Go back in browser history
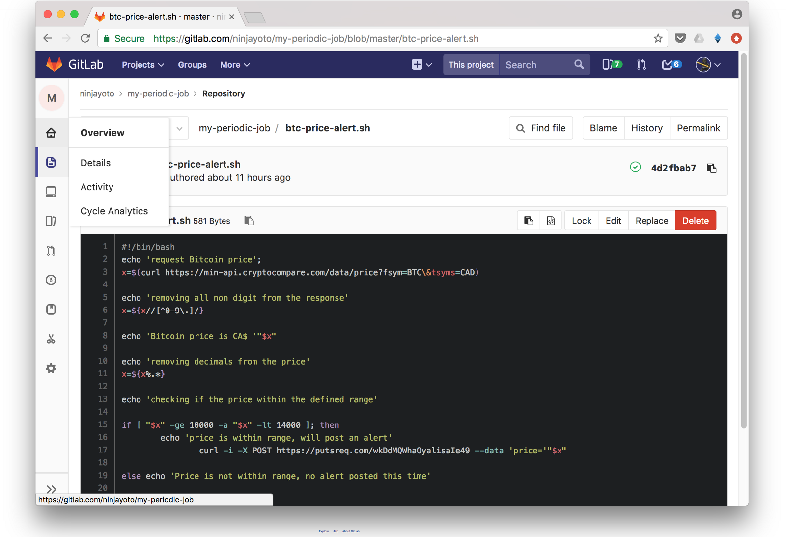This screenshot has height=537, width=786. [48, 38]
